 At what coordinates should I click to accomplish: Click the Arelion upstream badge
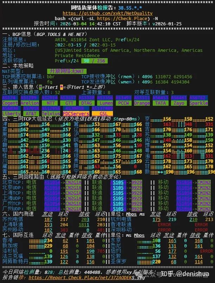click(x=30, y=103)
